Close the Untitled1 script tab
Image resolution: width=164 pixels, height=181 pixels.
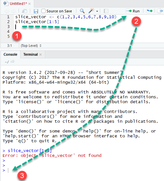(x=30, y=4)
